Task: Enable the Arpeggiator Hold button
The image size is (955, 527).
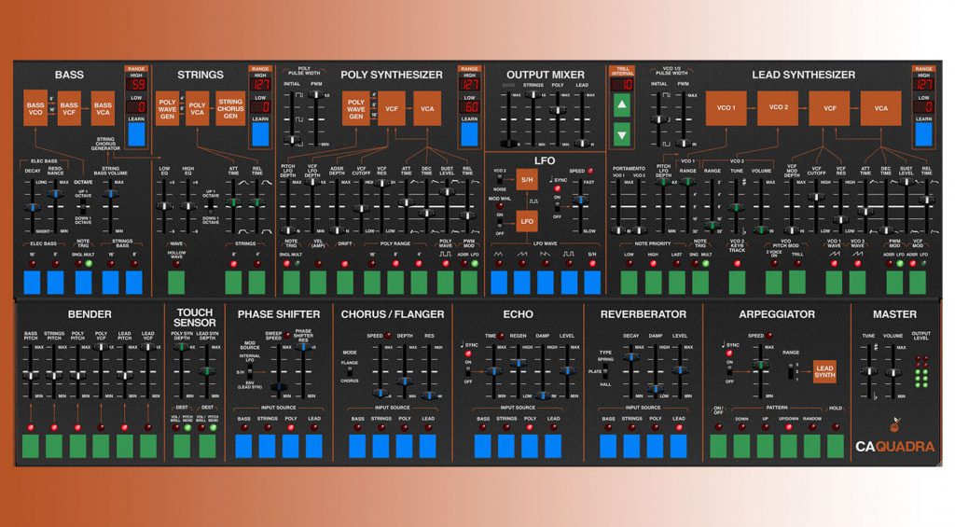Action: click(x=836, y=445)
